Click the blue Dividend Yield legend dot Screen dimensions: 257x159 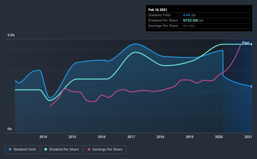click(x=10, y=149)
